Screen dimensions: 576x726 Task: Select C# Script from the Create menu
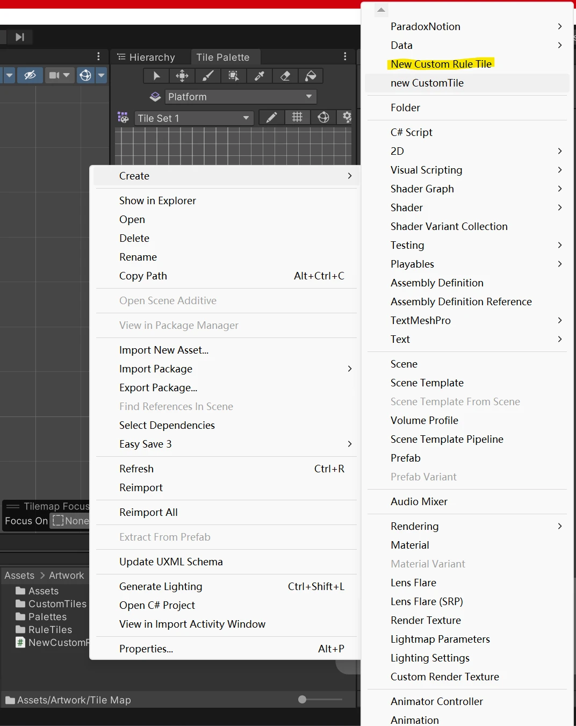tap(411, 132)
